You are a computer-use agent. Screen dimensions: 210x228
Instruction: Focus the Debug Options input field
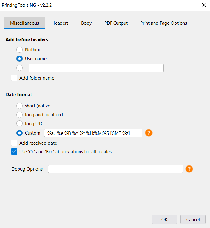pyautogui.click(x=116, y=169)
